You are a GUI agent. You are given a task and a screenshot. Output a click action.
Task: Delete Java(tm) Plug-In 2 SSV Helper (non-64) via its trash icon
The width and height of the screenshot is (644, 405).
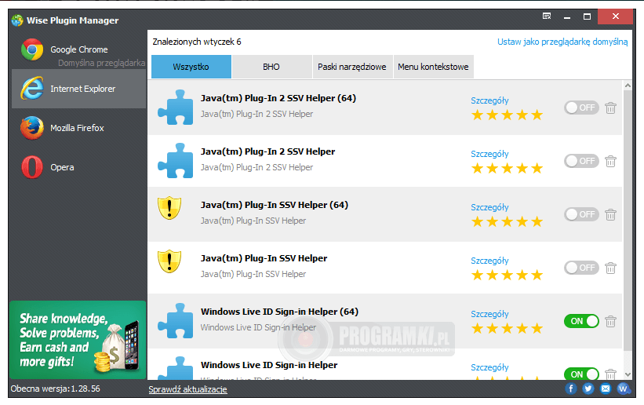(x=611, y=161)
